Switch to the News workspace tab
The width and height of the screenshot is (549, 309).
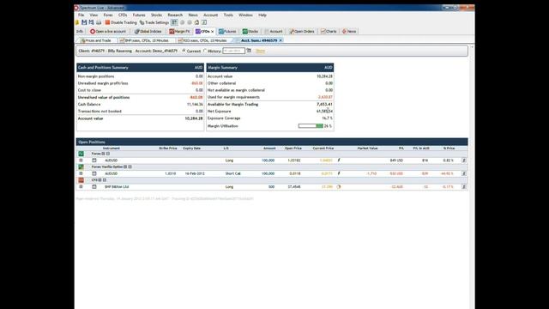pos(349,32)
